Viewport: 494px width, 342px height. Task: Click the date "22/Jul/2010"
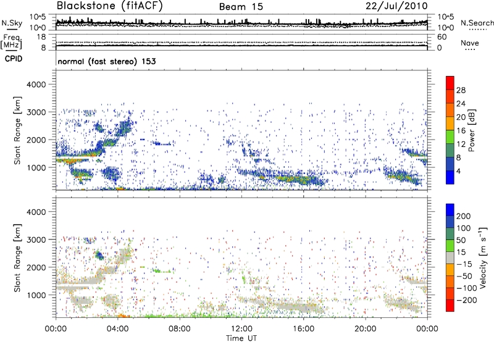point(396,6)
